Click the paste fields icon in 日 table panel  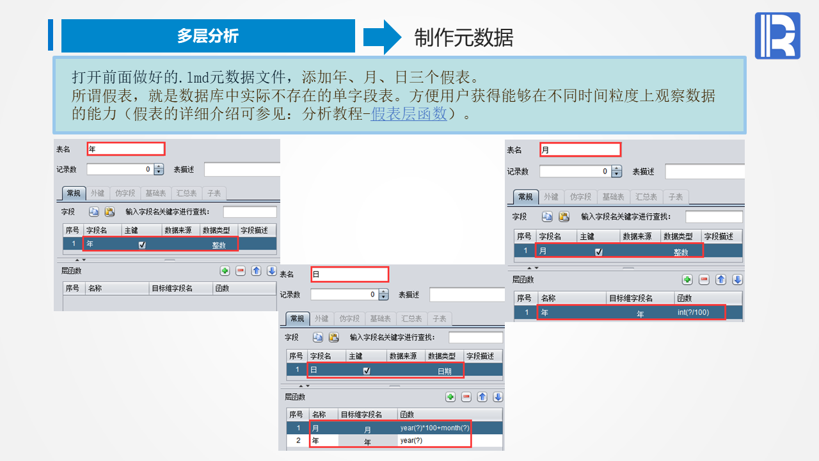coord(333,337)
